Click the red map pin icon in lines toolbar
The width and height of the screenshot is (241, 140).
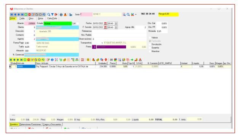106,60
